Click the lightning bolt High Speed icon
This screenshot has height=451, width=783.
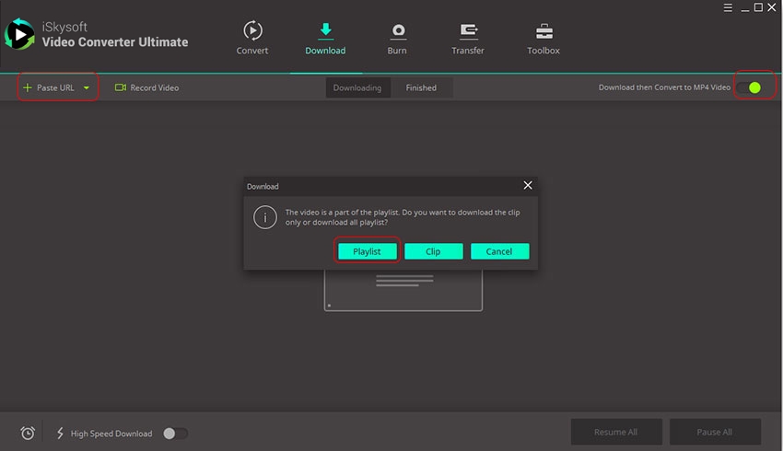[61, 433]
